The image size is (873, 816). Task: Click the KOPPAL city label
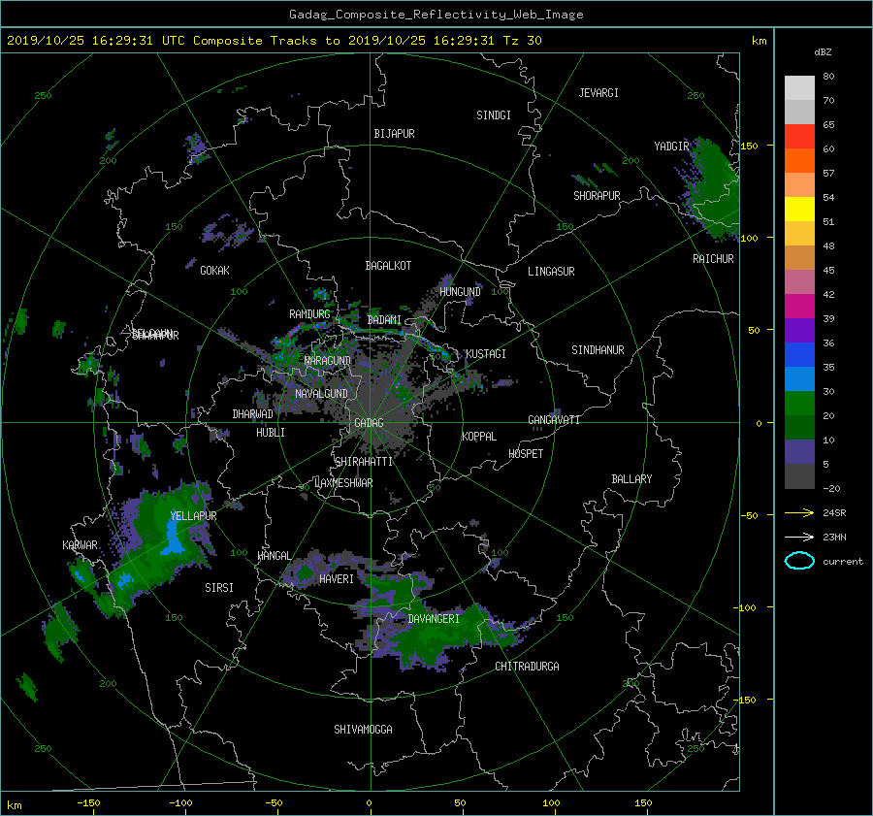point(479,437)
